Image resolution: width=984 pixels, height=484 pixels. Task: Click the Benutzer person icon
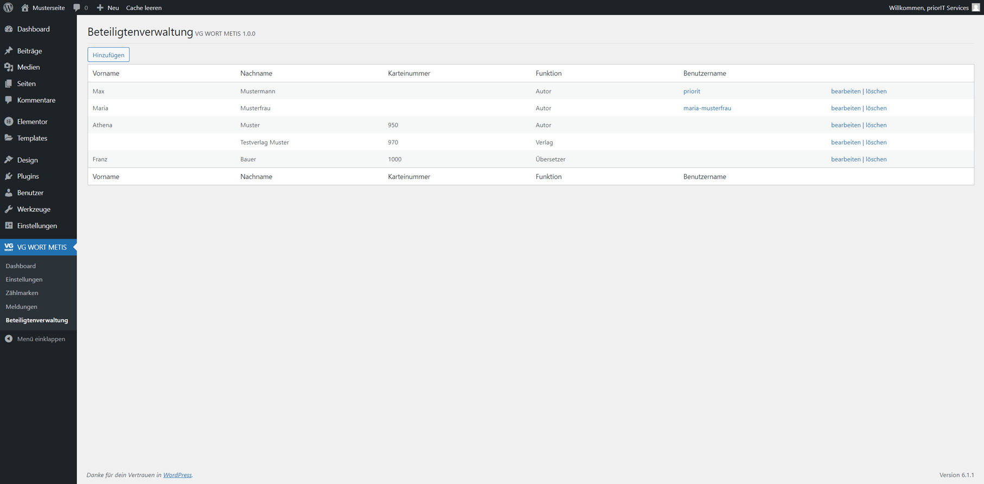point(9,193)
